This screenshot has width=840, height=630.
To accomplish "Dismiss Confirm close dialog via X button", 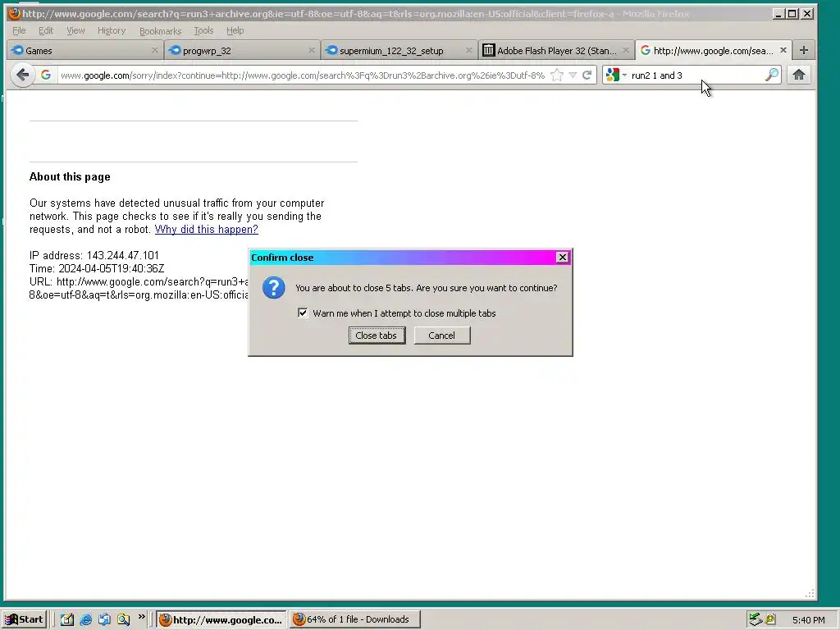I will (x=562, y=257).
